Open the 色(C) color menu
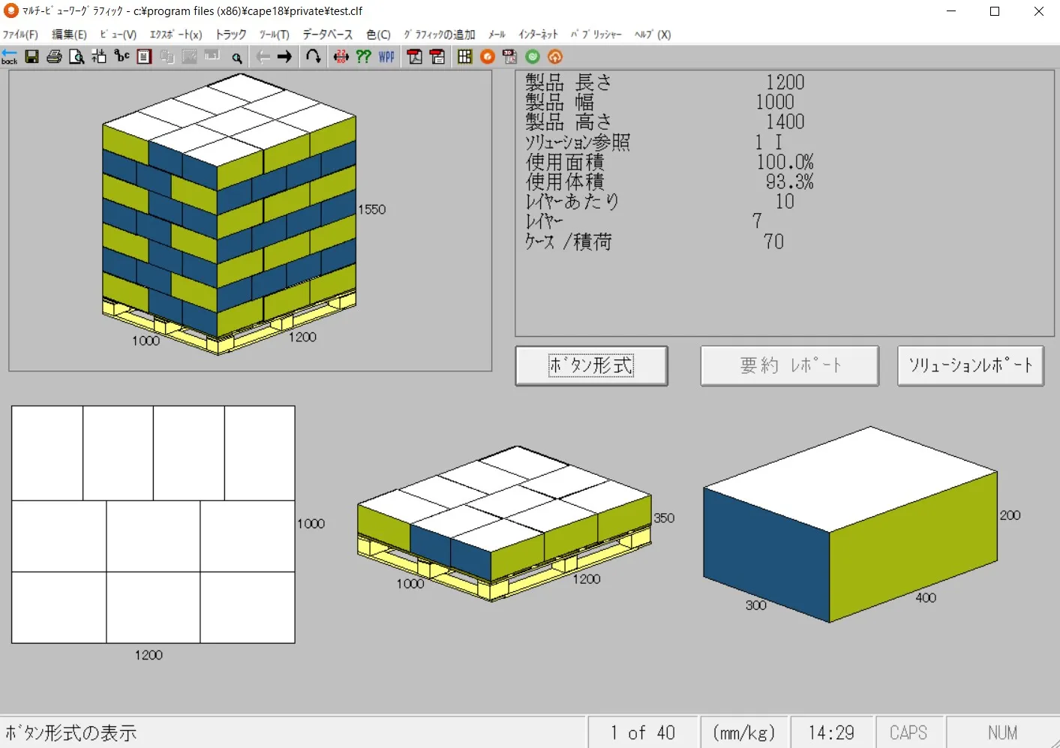Image resolution: width=1060 pixels, height=748 pixels. click(378, 35)
